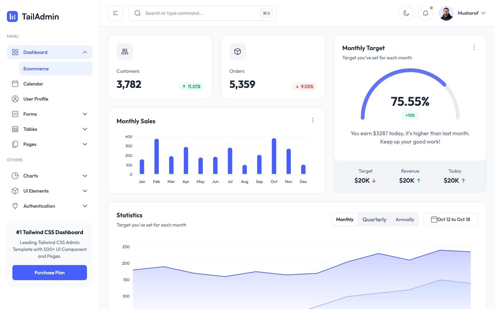Click the Calendar sidebar icon

pyautogui.click(x=15, y=84)
